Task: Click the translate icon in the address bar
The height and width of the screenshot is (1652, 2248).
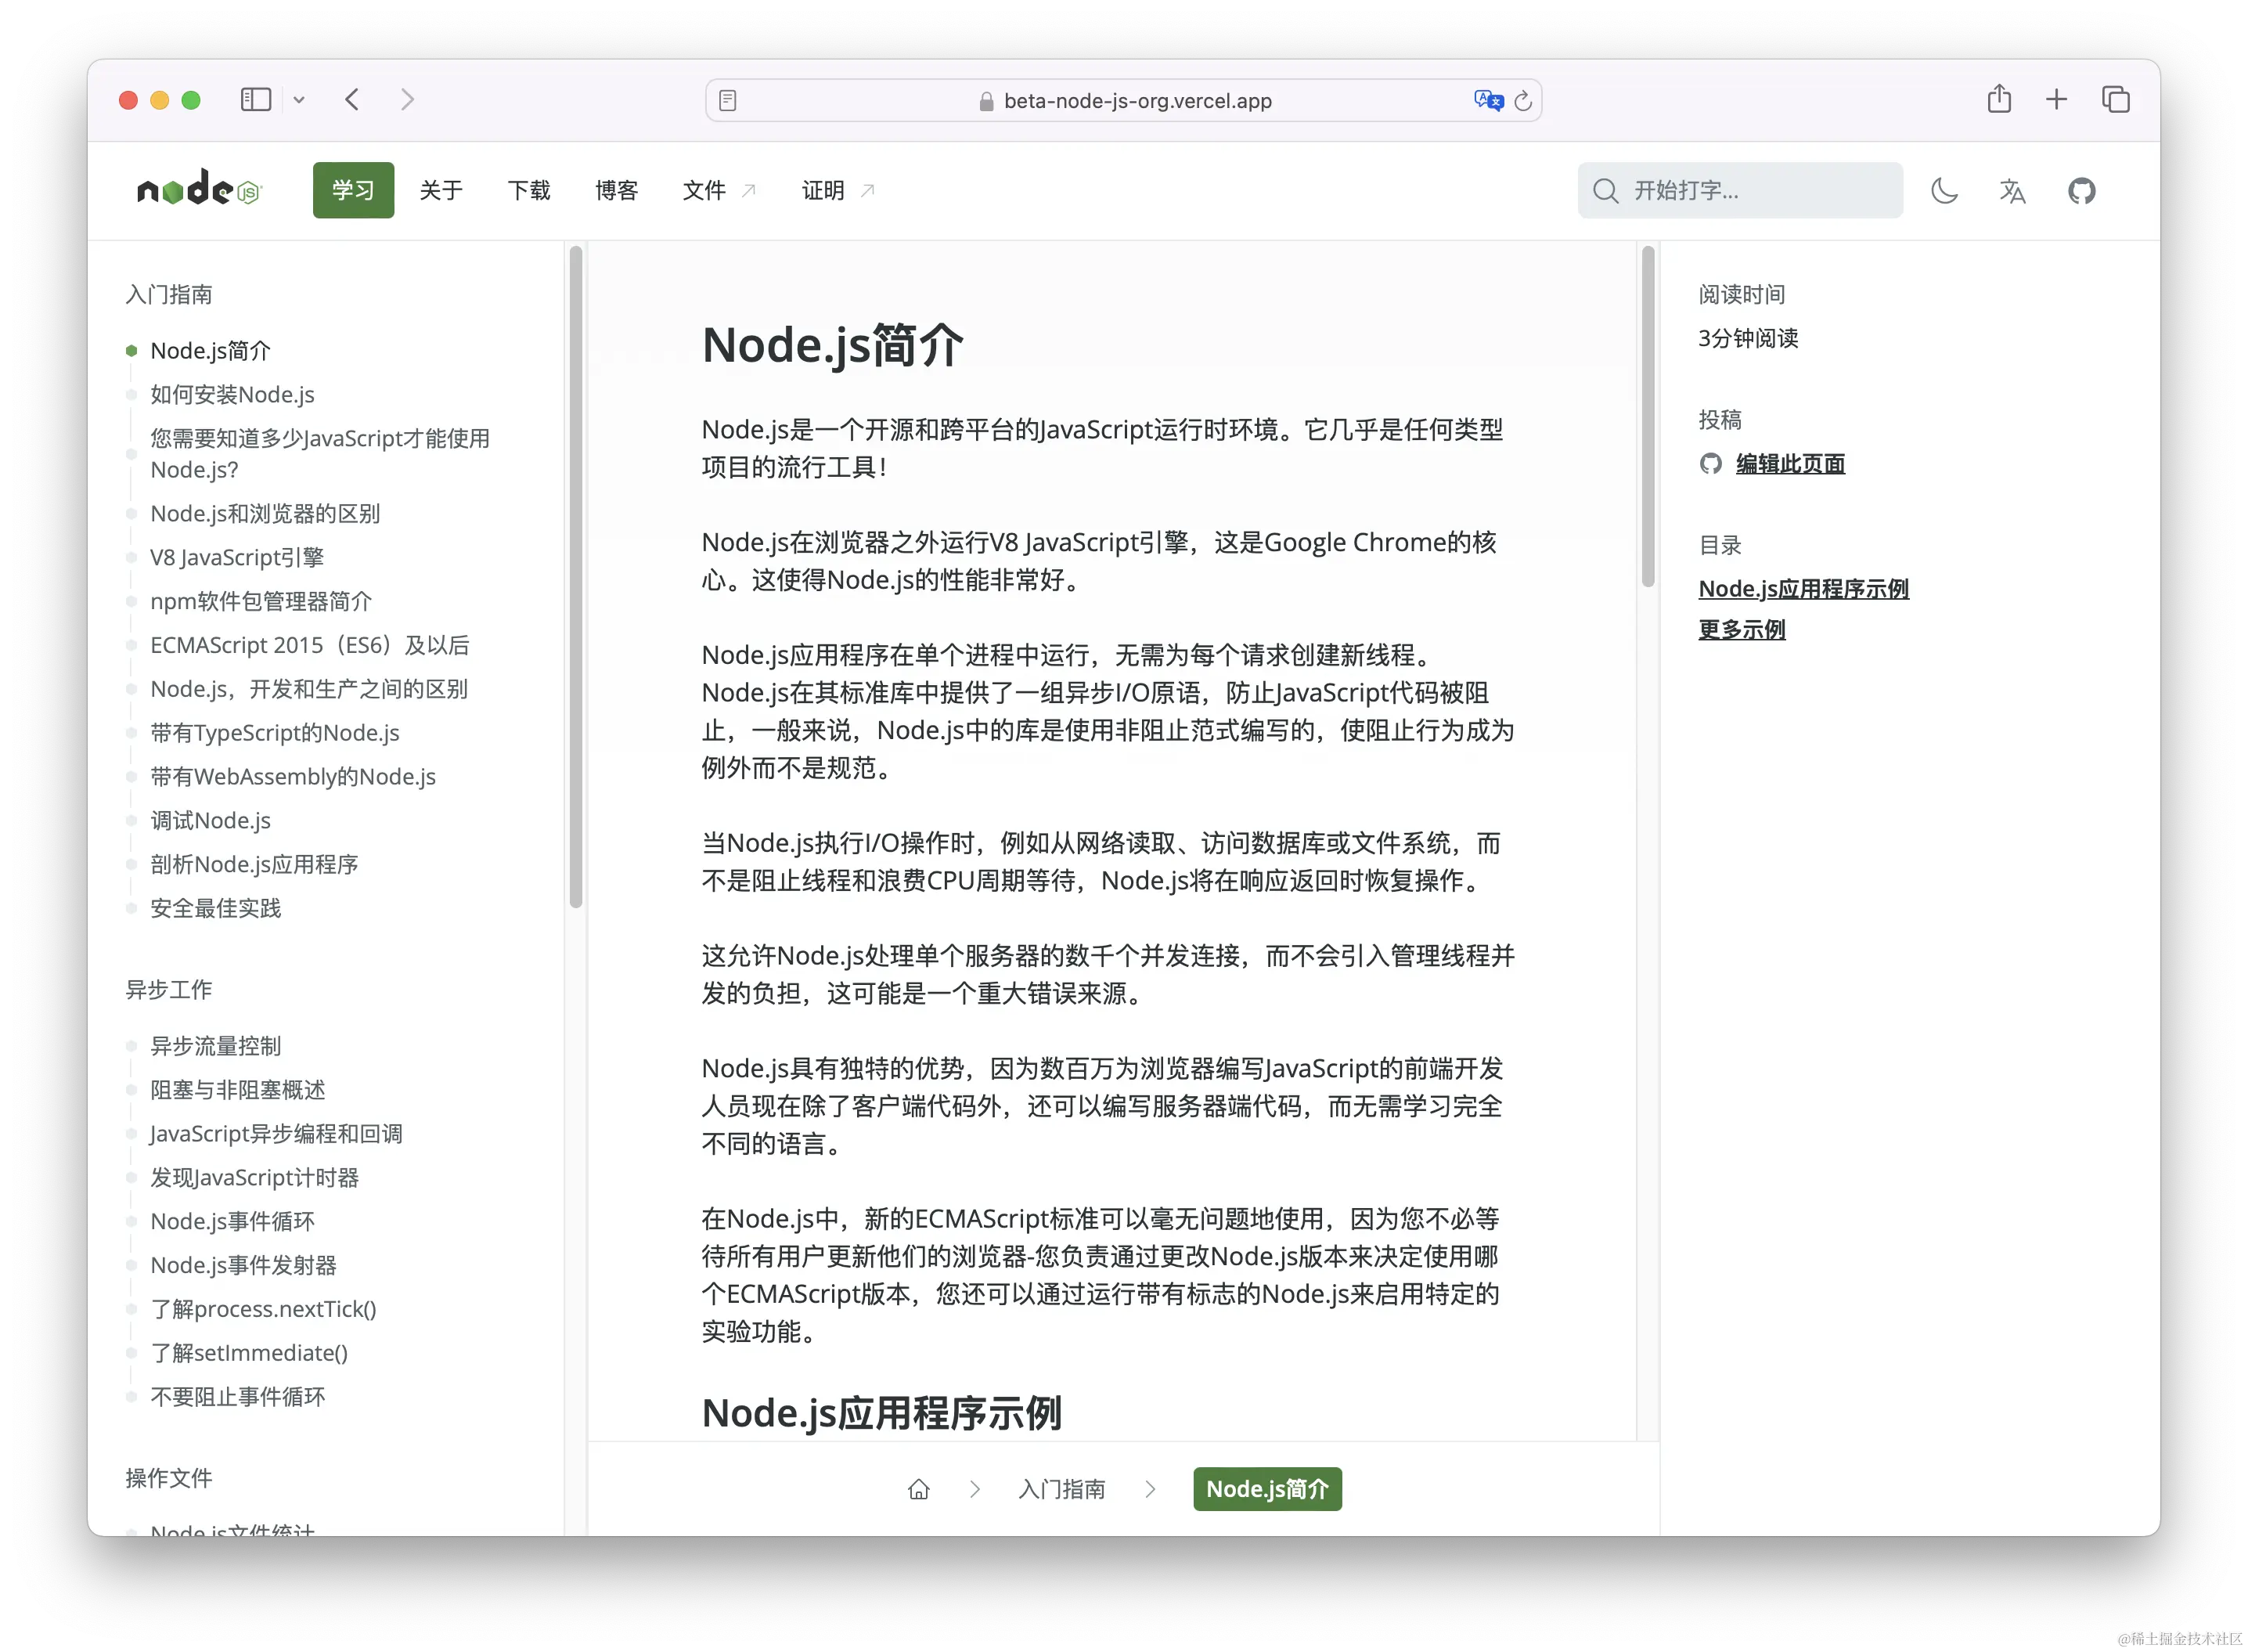Action: tap(1488, 100)
